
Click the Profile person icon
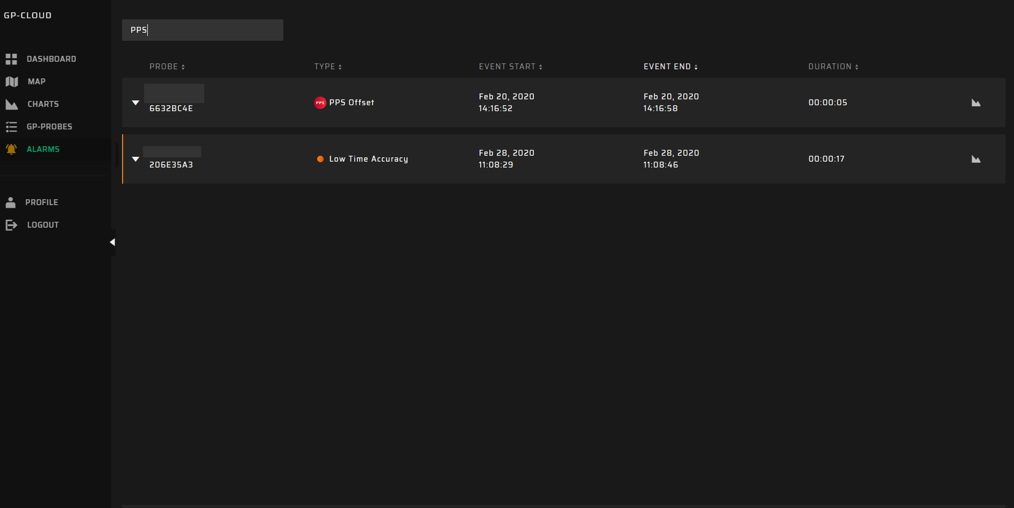click(x=11, y=202)
